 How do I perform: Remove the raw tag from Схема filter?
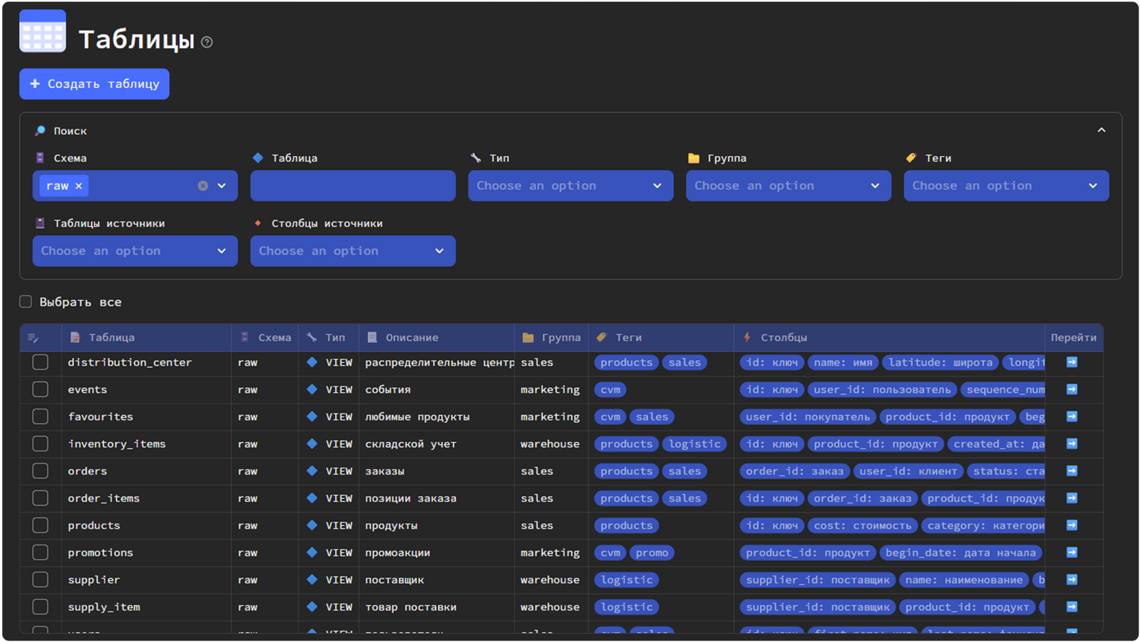click(79, 186)
